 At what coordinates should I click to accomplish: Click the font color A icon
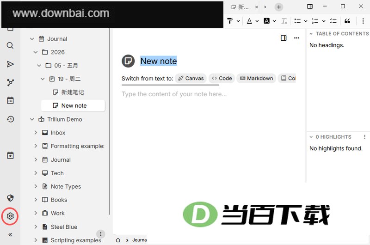point(249,21)
